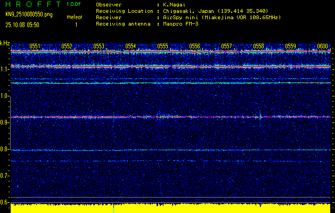Click the 0555 time marker
The width and height of the screenshot is (335, 213).
162,46
